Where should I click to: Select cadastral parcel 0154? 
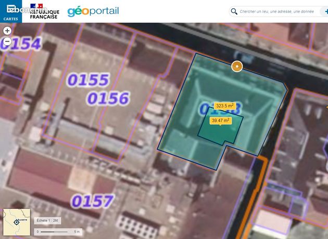pyautogui.click(x=20, y=44)
